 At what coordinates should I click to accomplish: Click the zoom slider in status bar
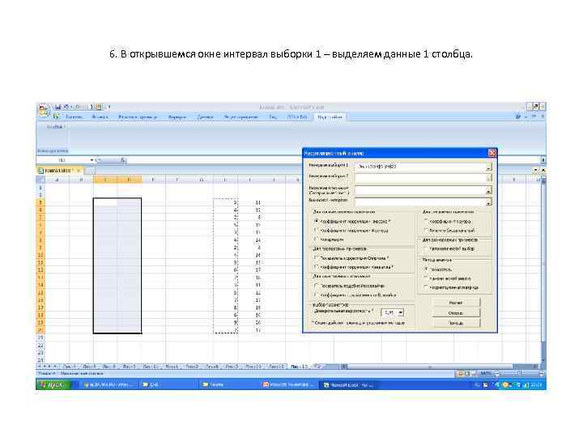tap(519, 373)
